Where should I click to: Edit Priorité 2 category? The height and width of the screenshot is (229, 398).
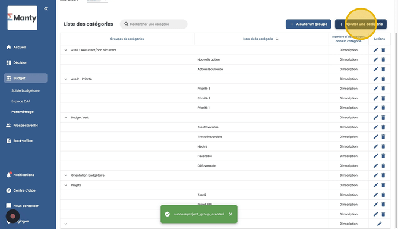pos(375,98)
